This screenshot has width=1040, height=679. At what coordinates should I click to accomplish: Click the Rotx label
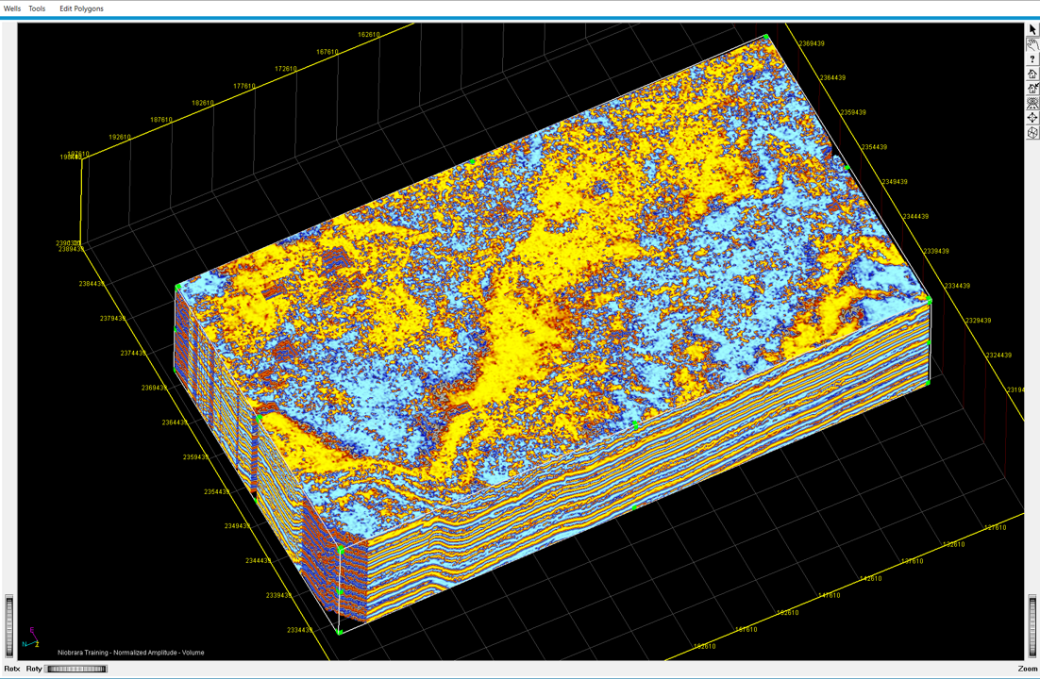pyautogui.click(x=11, y=669)
